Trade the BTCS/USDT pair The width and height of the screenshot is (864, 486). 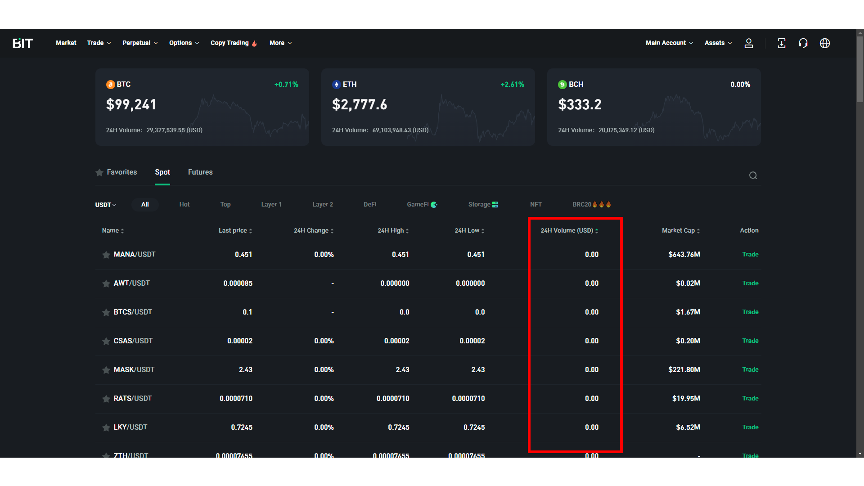pyautogui.click(x=750, y=312)
